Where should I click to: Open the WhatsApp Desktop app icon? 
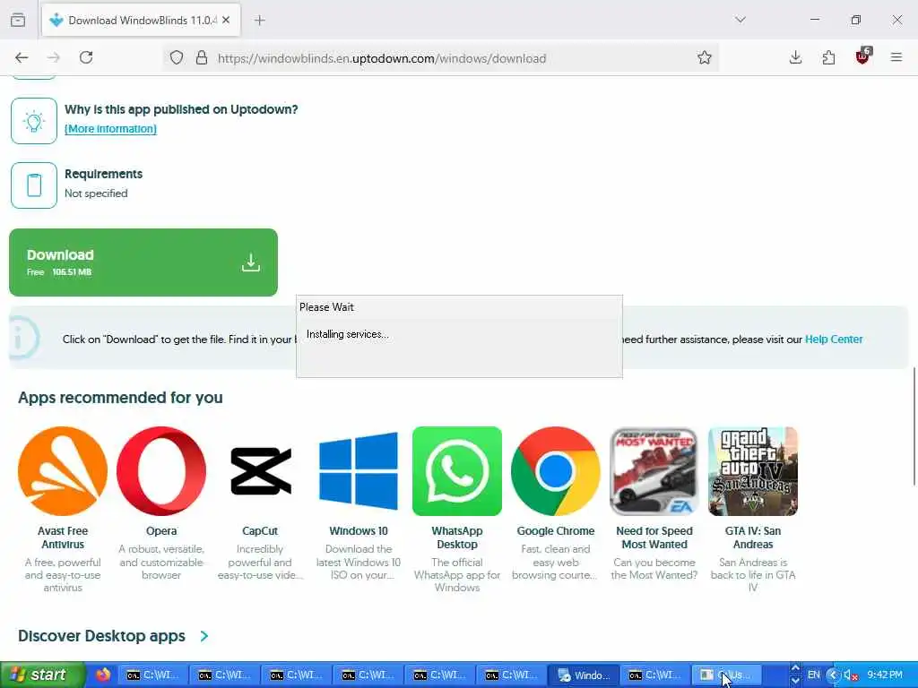(x=457, y=471)
